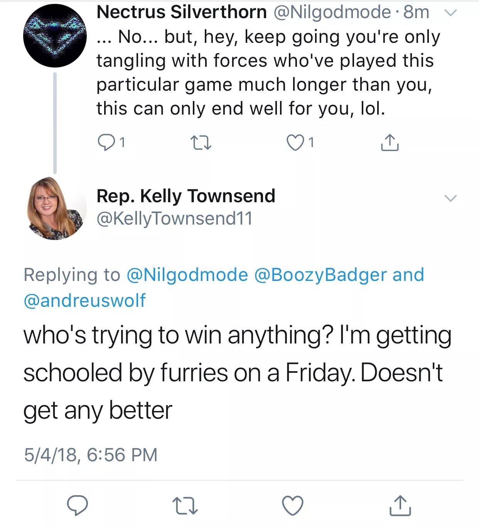
Task: Like Kelly Townsend's furries tweet
Action: click(x=293, y=505)
